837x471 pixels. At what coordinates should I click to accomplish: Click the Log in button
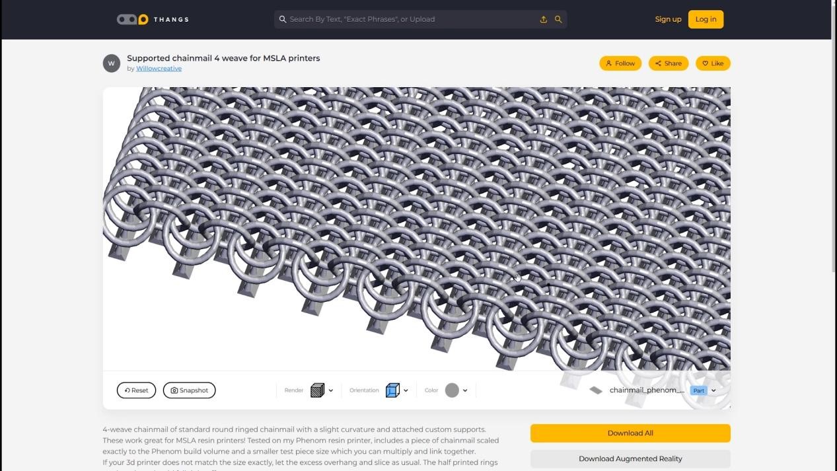706,19
